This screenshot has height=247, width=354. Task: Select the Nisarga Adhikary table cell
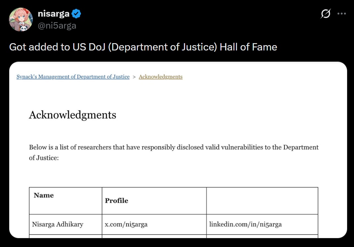pyautogui.click(x=66, y=224)
